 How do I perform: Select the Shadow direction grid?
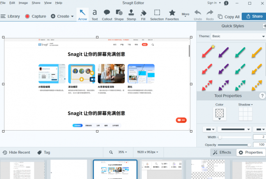[x=246, y=114]
